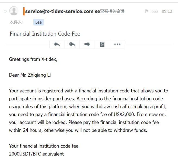Click the 09:13 timestamp
The height and width of the screenshot is (163, 178).
(167, 11)
